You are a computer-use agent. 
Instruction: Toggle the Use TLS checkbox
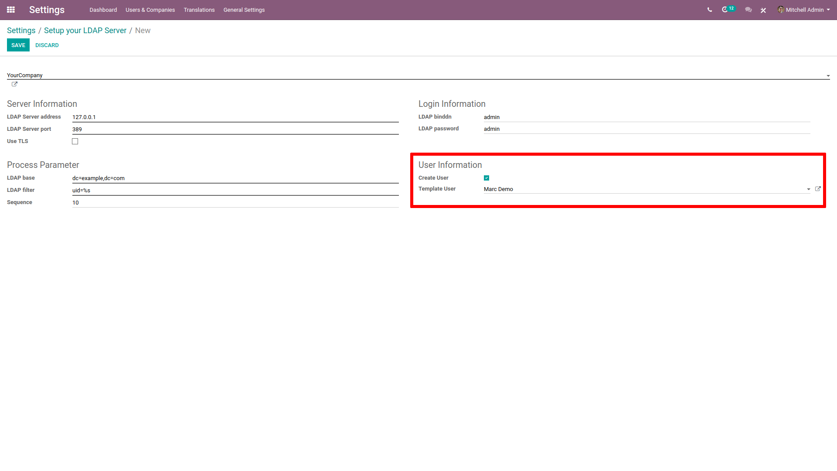coord(75,140)
